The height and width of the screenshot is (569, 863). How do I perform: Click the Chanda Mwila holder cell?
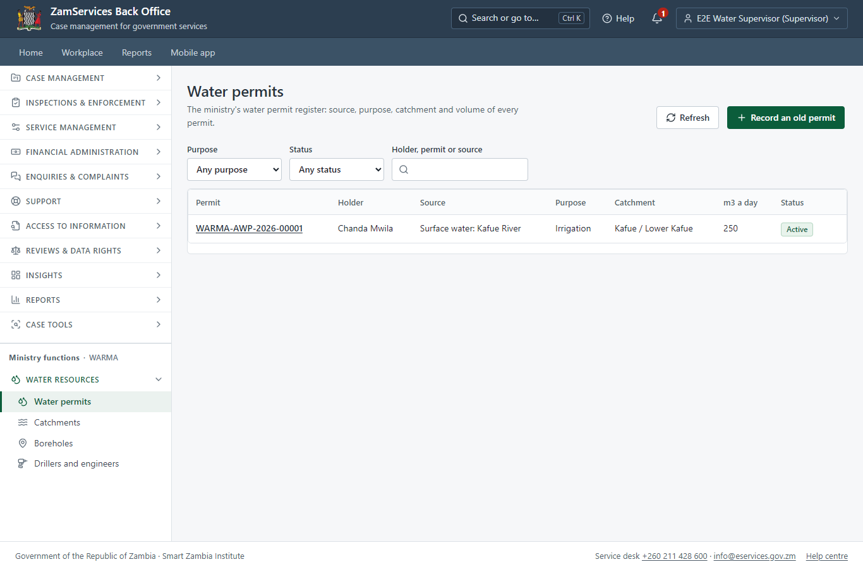365,228
